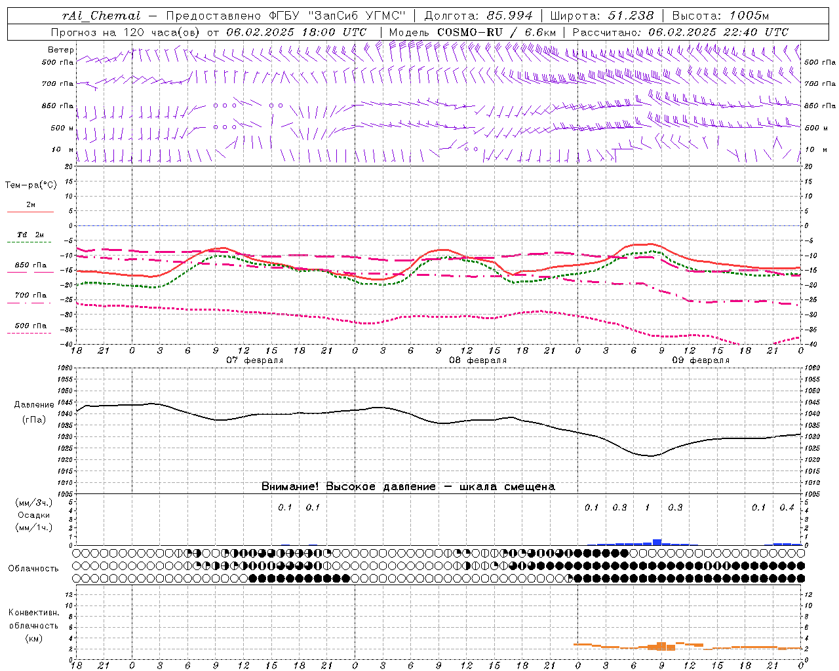Click the date label 07 февраля

[255, 360]
